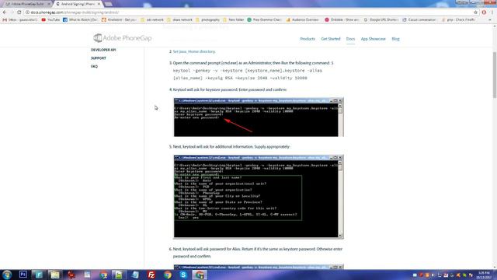Open FAQ sidebar section

pyautogui.click(x=94, y=66)
